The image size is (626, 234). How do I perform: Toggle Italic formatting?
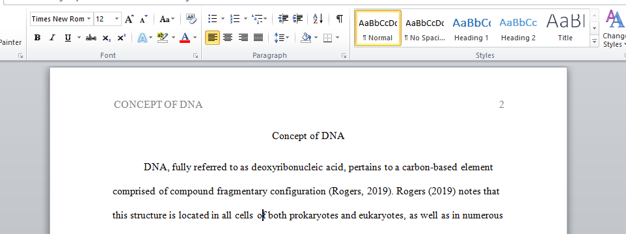[x=52, y=38]
